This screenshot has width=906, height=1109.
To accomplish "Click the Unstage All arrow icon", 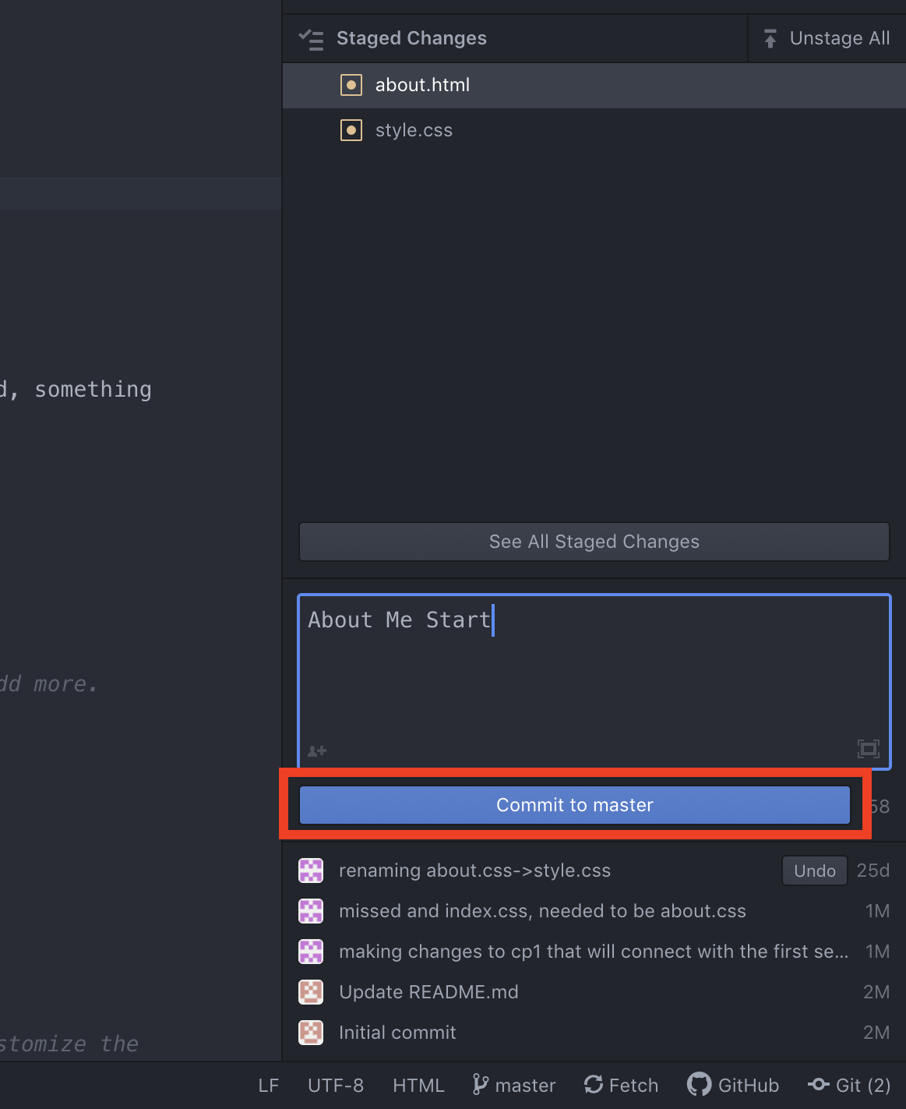I will 770,37.
